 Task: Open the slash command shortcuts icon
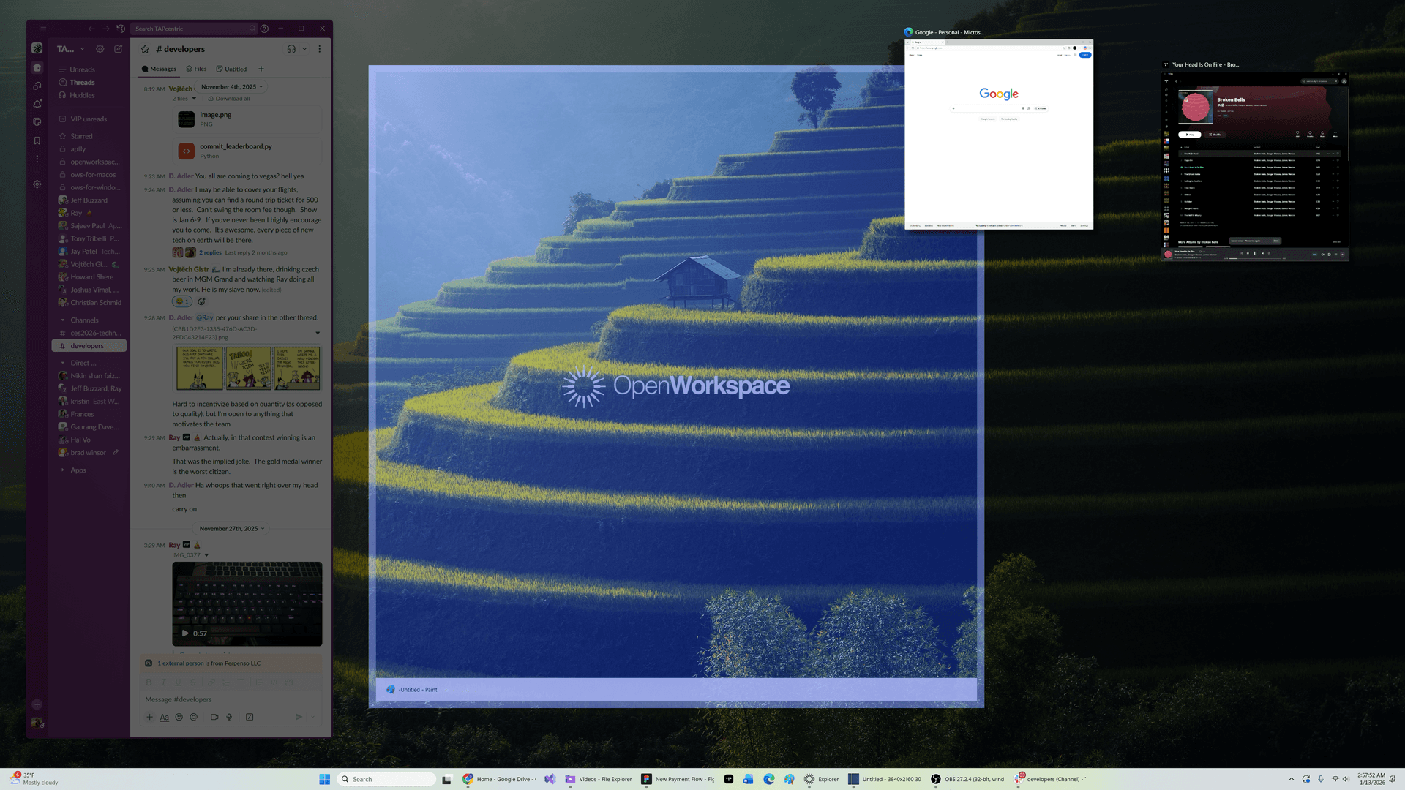[x=250, y=717]
